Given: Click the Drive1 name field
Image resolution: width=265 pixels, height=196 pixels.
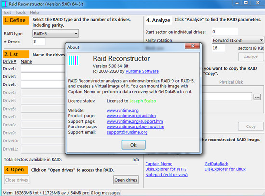Looking at the screenshot, I should pos(43,69).
